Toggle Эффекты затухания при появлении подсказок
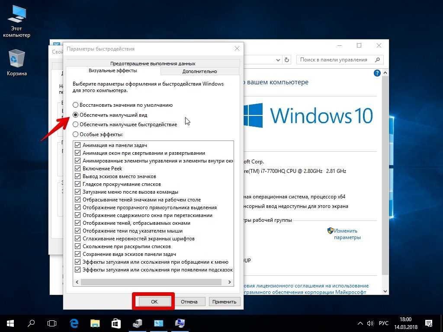The image size is (443, 332). tap(78, 270)
